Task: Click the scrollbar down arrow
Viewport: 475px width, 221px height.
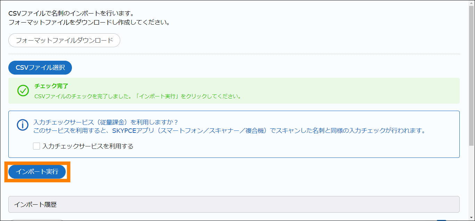Action: point(472,217)
